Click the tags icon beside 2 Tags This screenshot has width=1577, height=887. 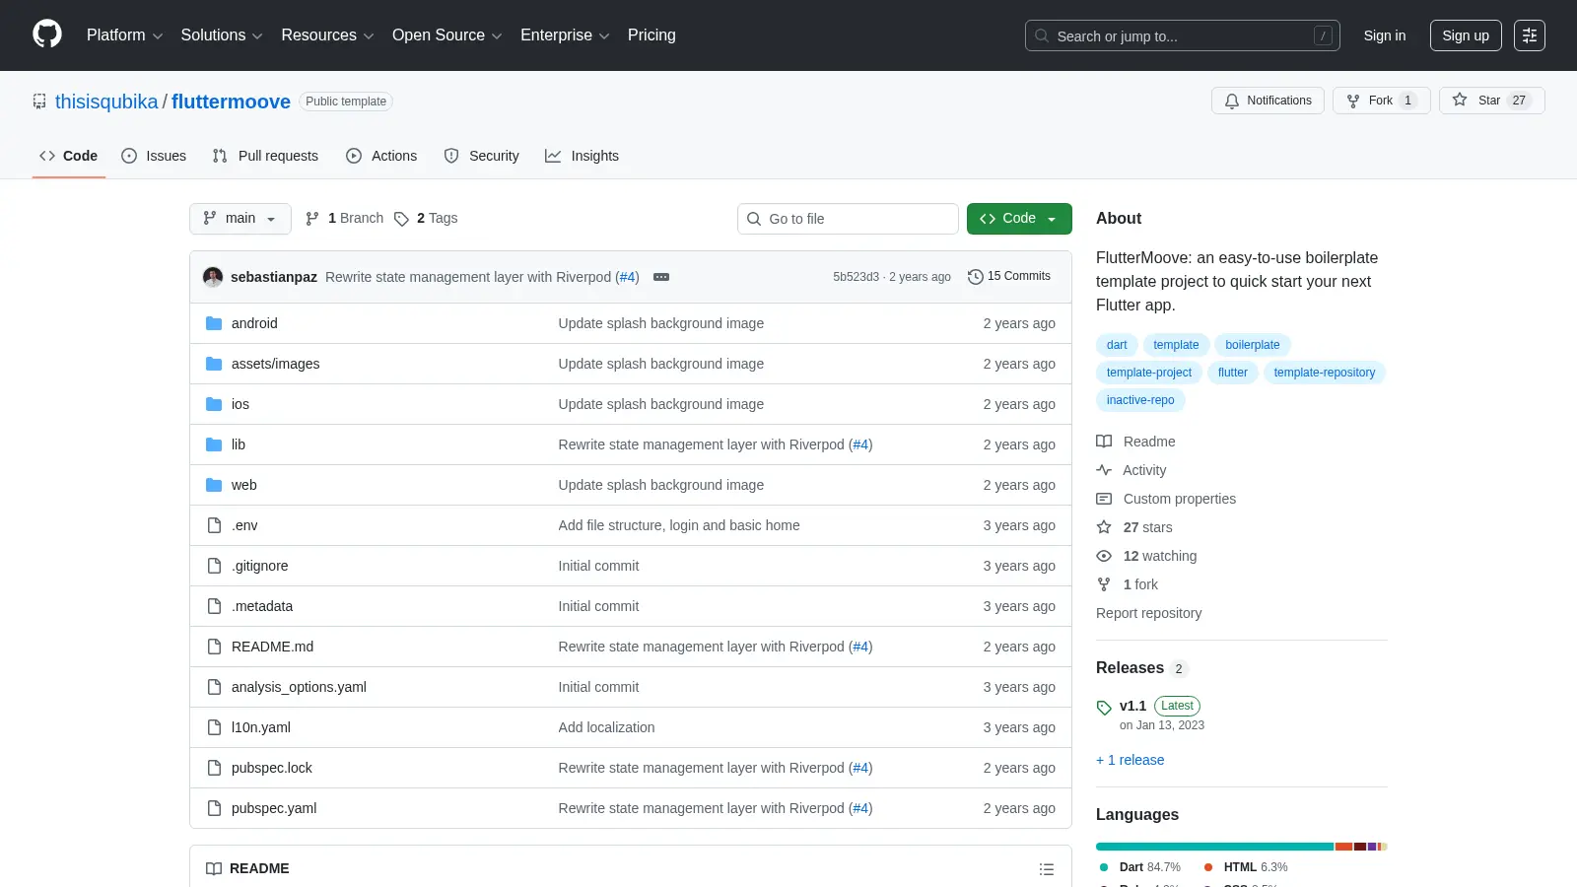click(401, 219)
